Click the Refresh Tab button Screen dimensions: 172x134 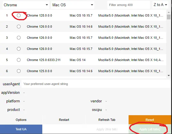tap(107, 120)
